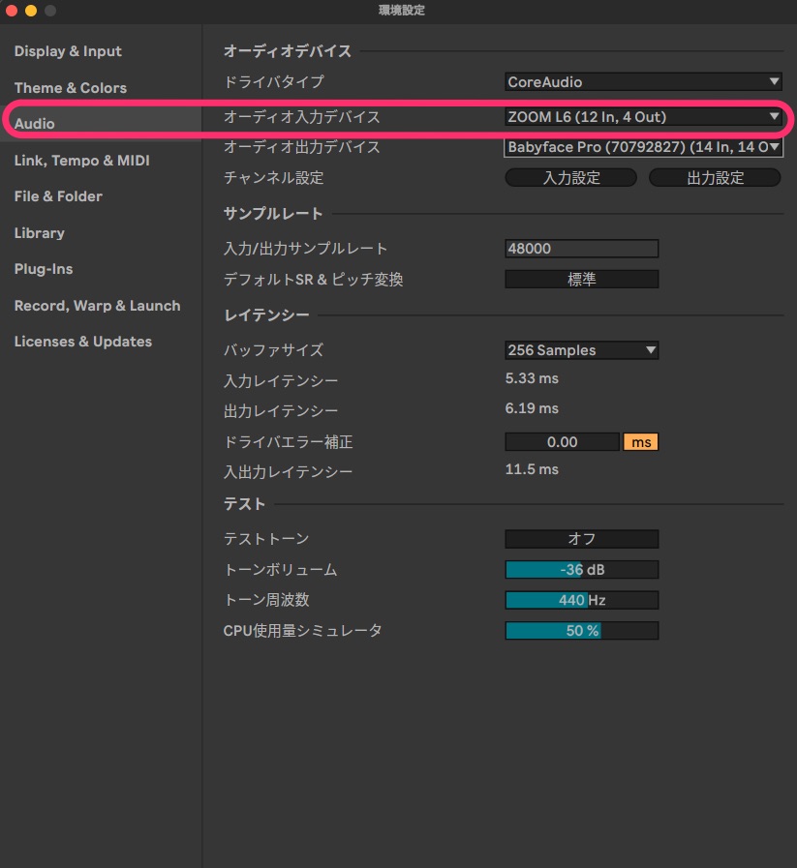Image resolution: width=797 pixels, height=868 pixels.
Task: Expand the CoreAudio driver type dropdown
Action: 643,82
